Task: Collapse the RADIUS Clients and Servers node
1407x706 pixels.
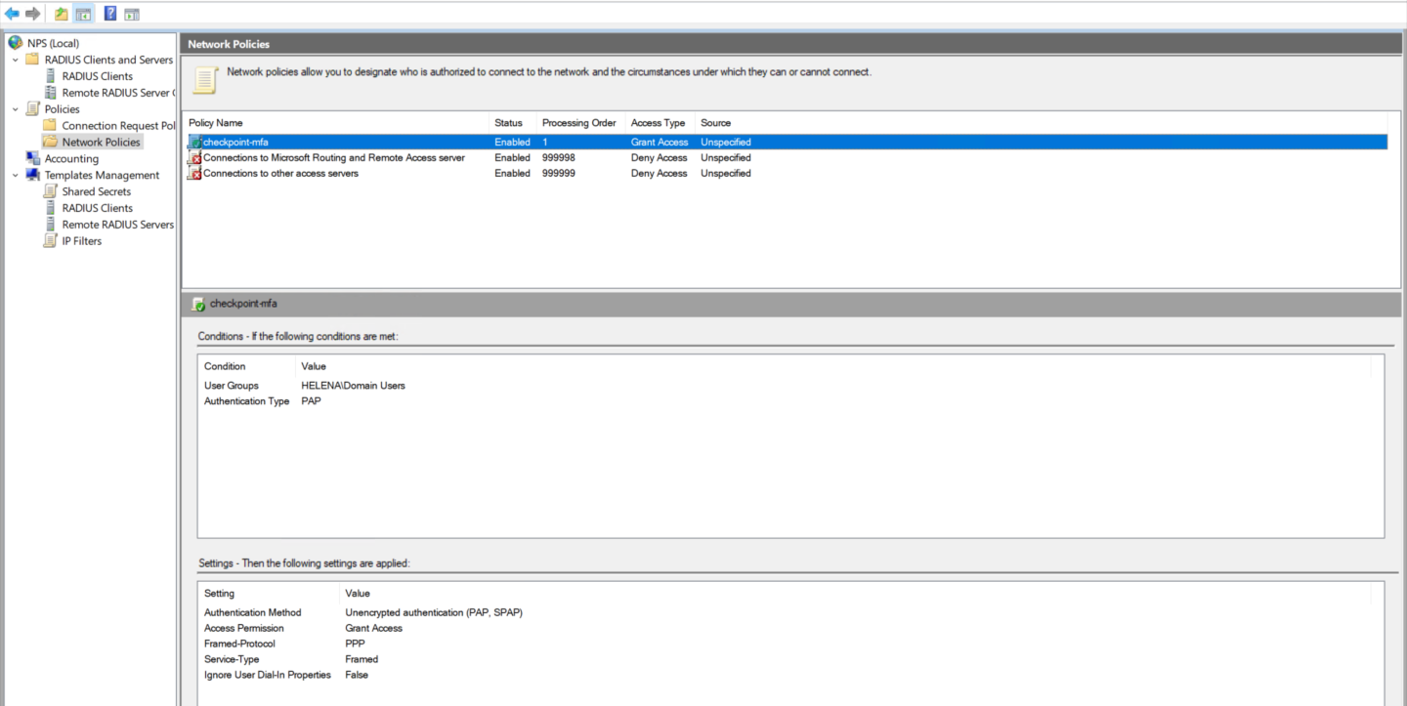Action: coord(16,60)
